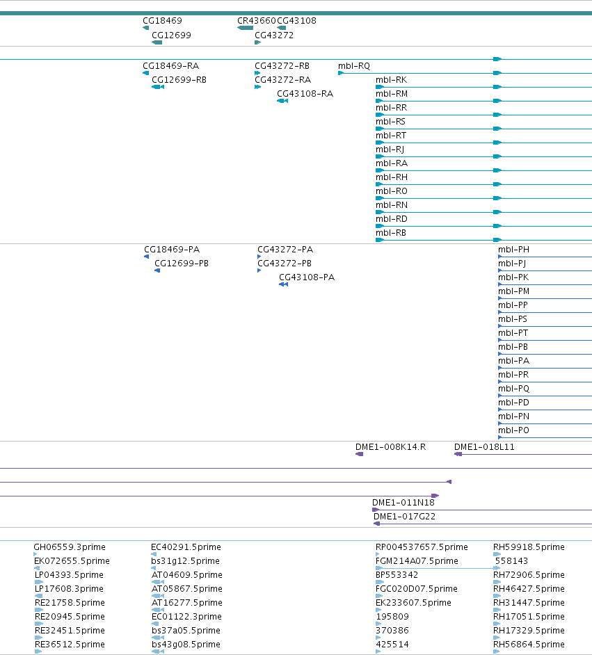
Task: Select the mbl-RT transcript
Action: coord(391,136)
